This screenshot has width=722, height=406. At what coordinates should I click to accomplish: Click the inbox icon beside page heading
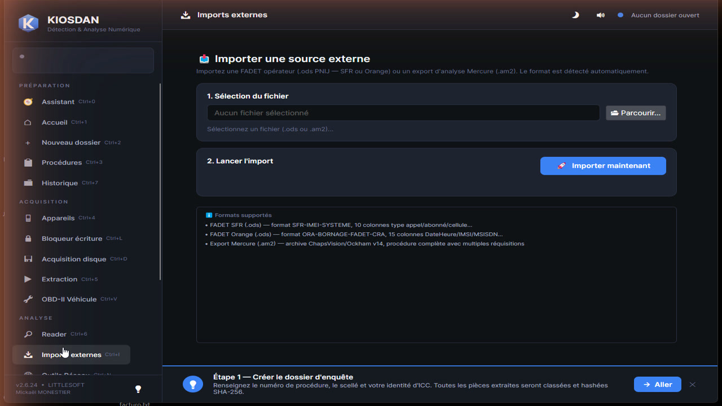pyautogui.click(x=204, y=59)
